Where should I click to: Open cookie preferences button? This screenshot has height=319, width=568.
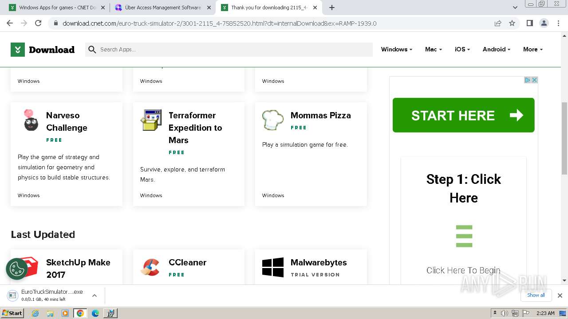coord(17,269)
